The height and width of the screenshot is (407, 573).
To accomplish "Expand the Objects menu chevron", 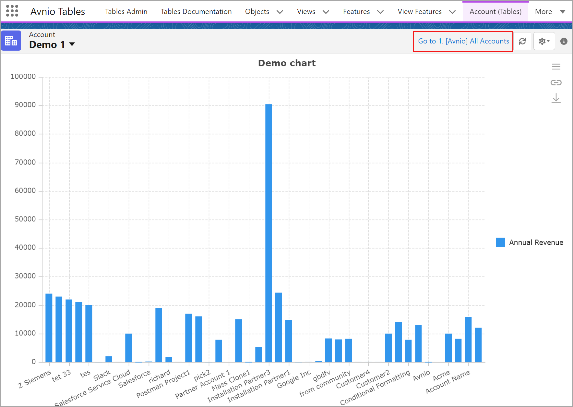I will tap(280, 12).
